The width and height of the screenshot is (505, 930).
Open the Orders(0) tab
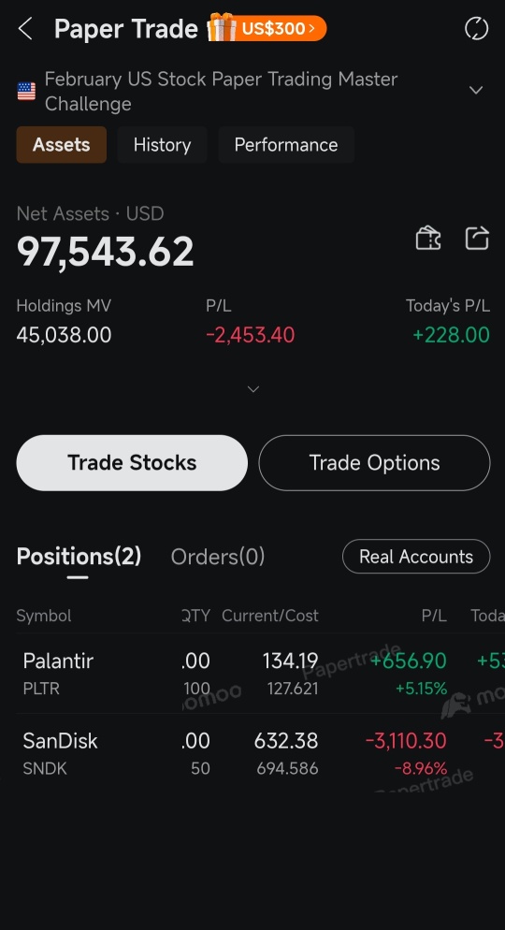218,557
